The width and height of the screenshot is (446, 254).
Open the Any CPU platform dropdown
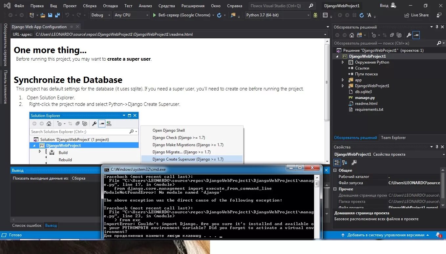[131, 15]
